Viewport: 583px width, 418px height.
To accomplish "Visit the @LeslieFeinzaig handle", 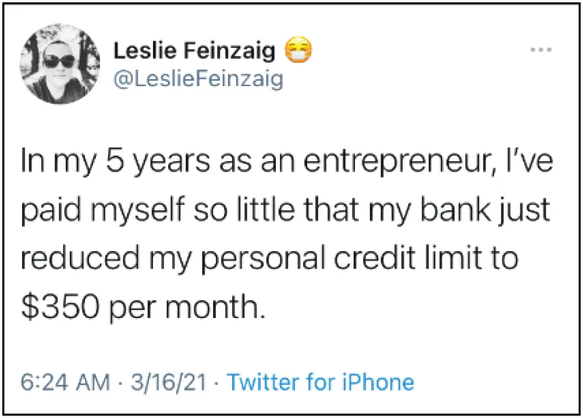I will pyautogui.click(x=198, y=78).
